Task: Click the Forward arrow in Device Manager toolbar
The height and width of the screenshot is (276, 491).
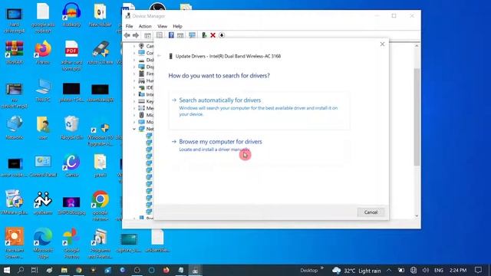Action: (136, 35)
